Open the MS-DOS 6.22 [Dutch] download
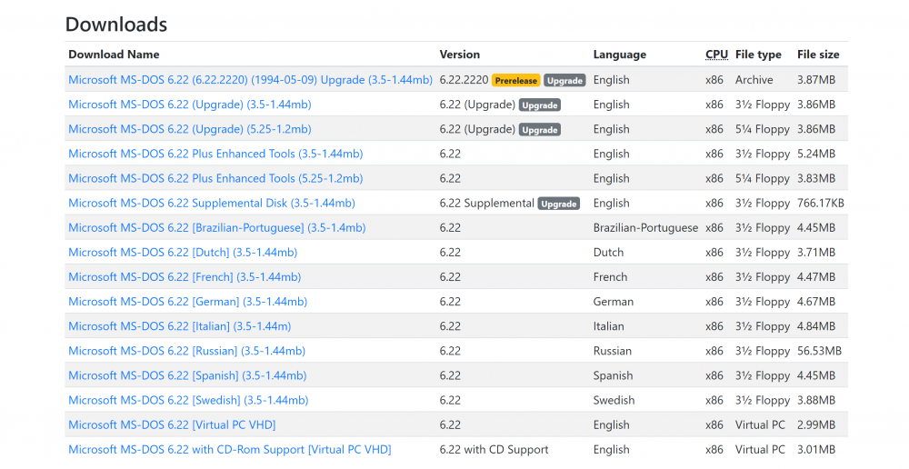The height and width of the screenshot is (469, 909). pyautogui.click(x=183, y=253)
